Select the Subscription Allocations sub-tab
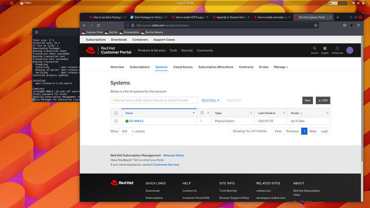 click(x=216, y=67)
